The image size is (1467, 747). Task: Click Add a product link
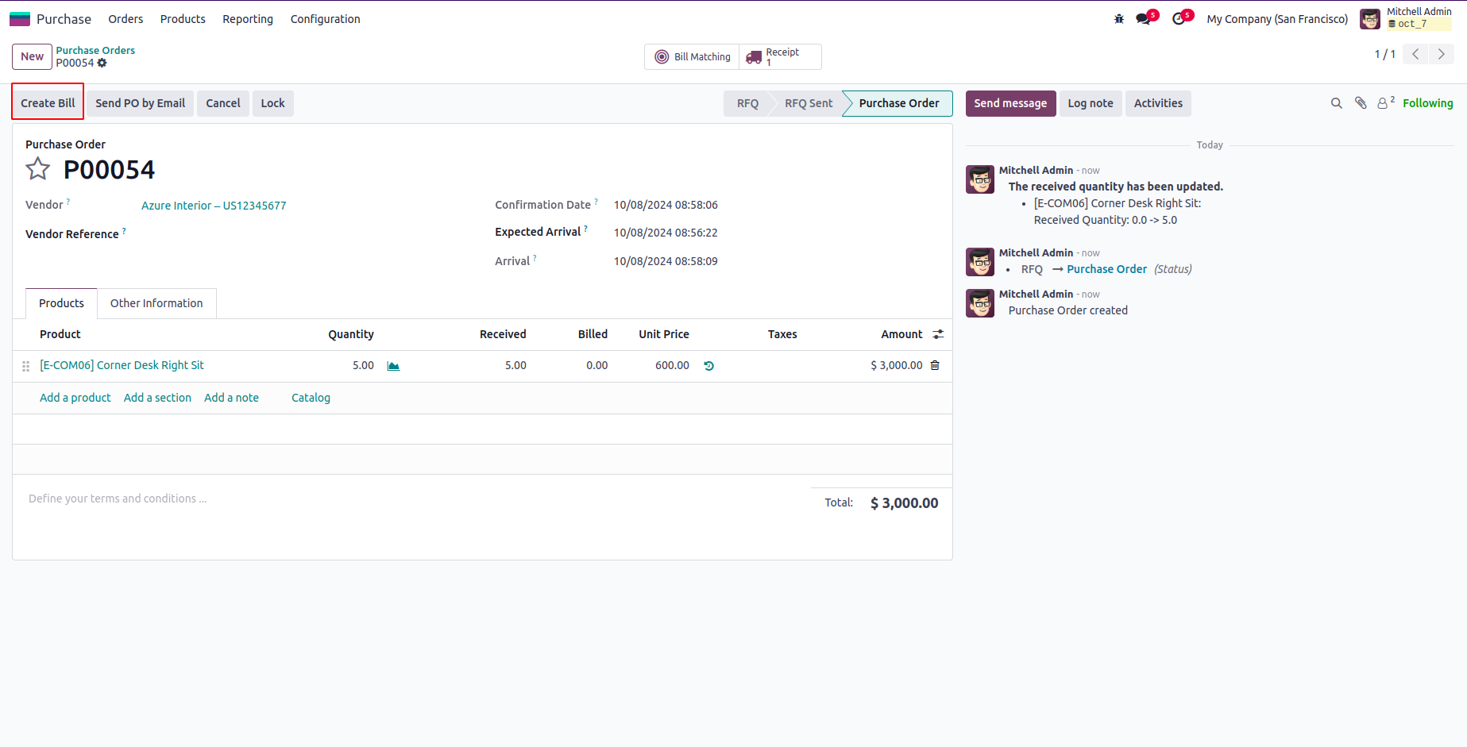point(75,398)
